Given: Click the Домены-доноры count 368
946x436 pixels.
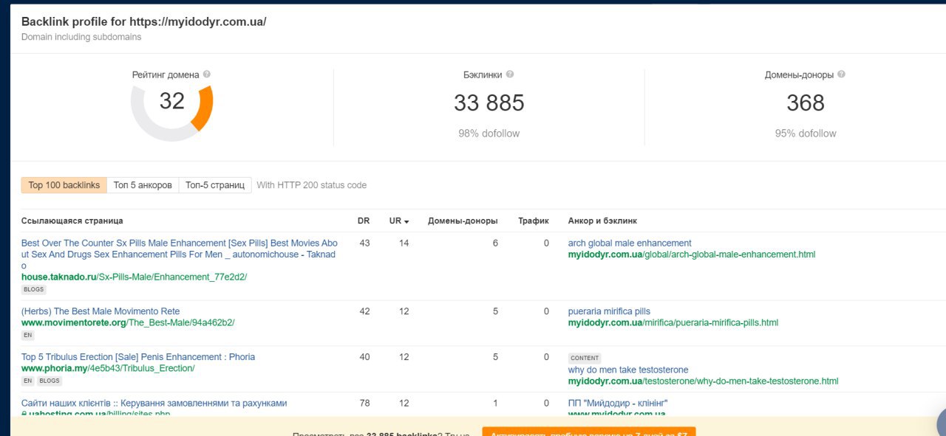Looking at the screenshot, I should tap(806, 103).
